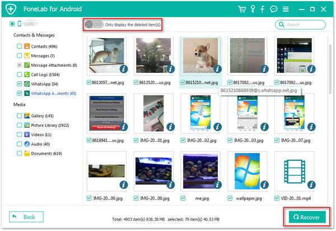Select the Picture Library (1922) category
The height and width of the screenshot is (231, 336).
[x=50, y=125]
